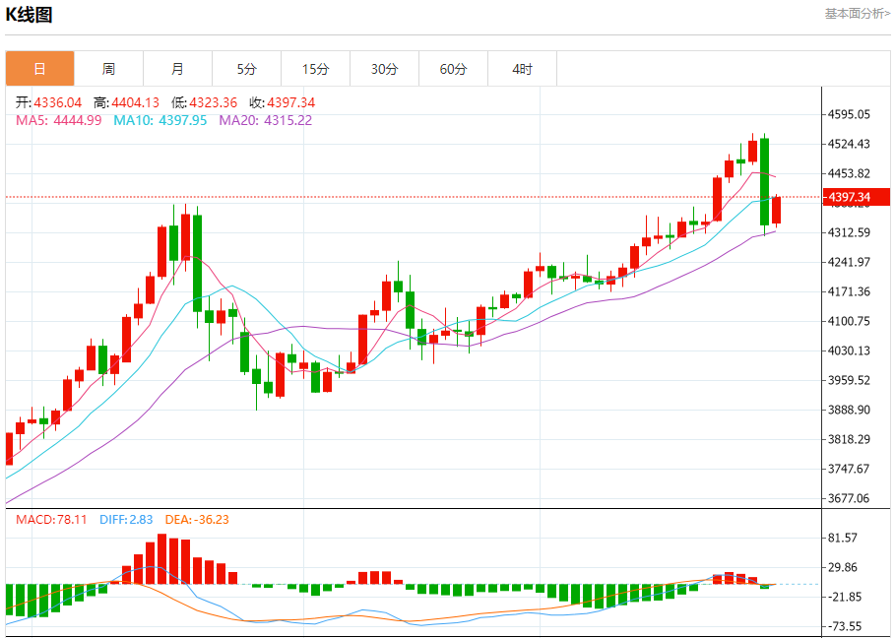Viewport: 895px width, 638px height.
Task: Switch to the 5分 interval tab
Action: click(x=246, y=69)
